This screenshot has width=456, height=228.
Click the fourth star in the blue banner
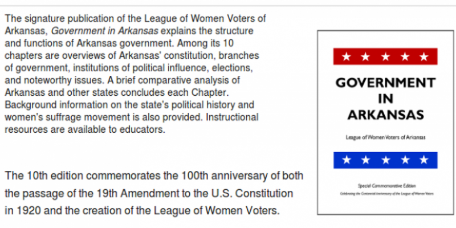tap(404, 160)
